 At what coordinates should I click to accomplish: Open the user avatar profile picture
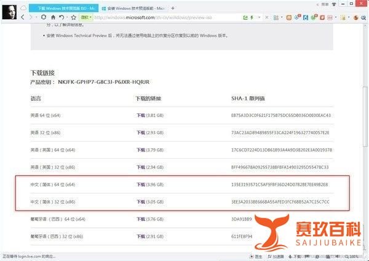(9, 12)
